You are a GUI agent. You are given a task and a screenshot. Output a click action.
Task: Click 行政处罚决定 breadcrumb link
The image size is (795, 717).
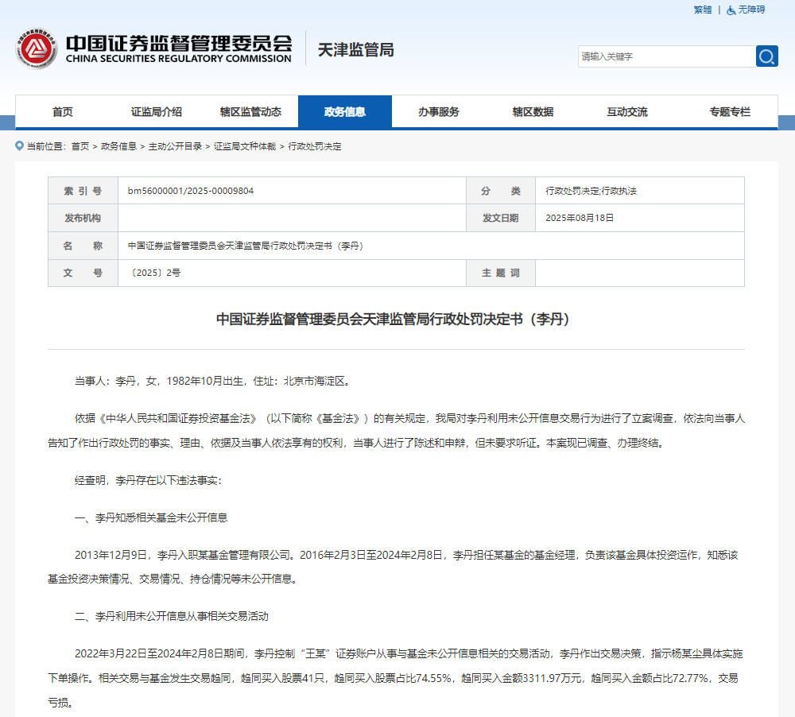pos(315,146)
